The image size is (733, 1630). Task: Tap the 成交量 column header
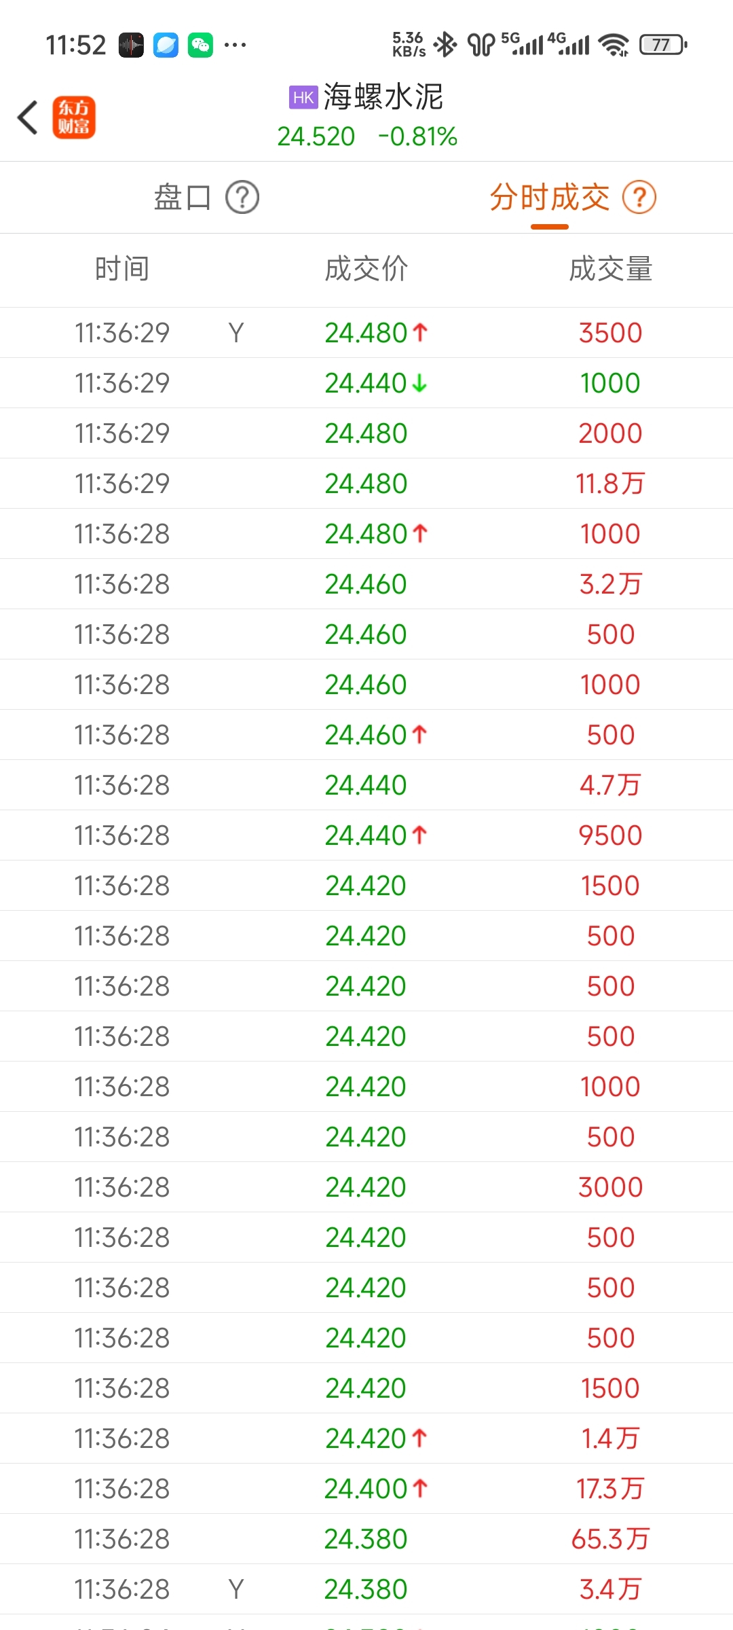[611, 269]
